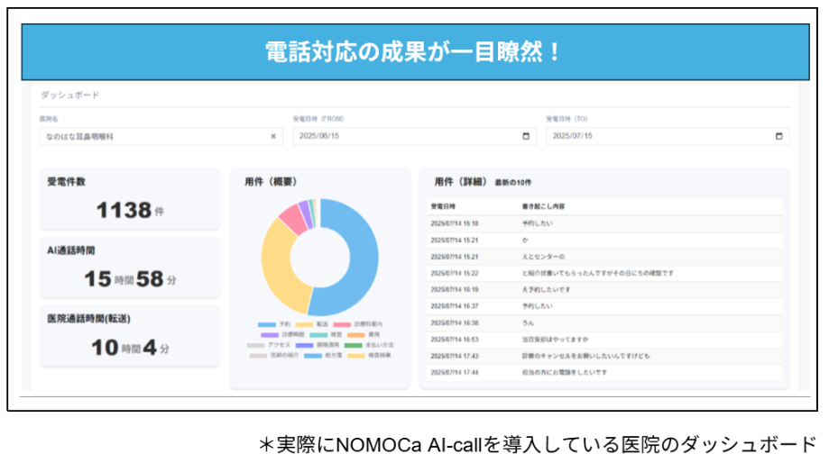Screen dimensions: 829x472
Task: Toggle the yellow 転送 legend swatch
Action: (x=303, y=324)
